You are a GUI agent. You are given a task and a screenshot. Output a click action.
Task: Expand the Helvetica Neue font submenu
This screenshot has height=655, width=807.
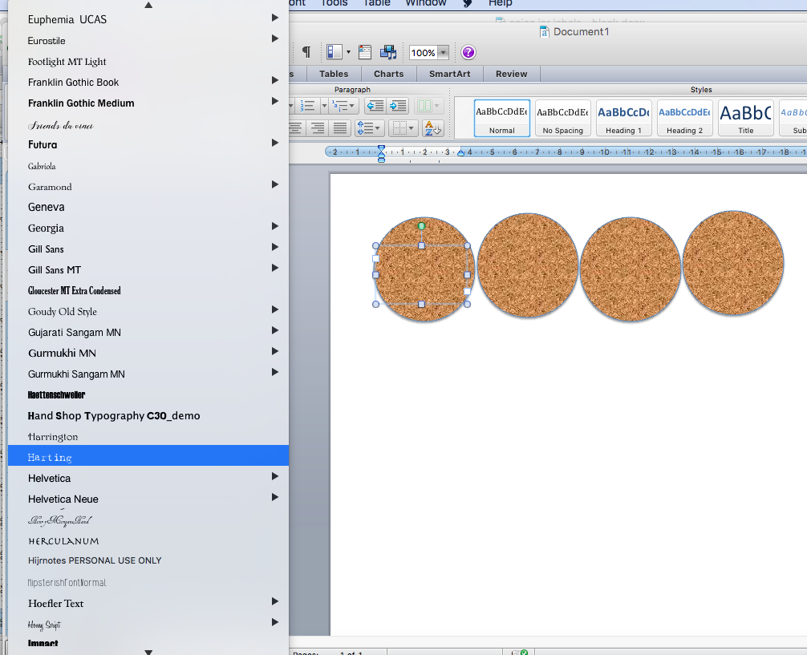(x=274, y=498)
